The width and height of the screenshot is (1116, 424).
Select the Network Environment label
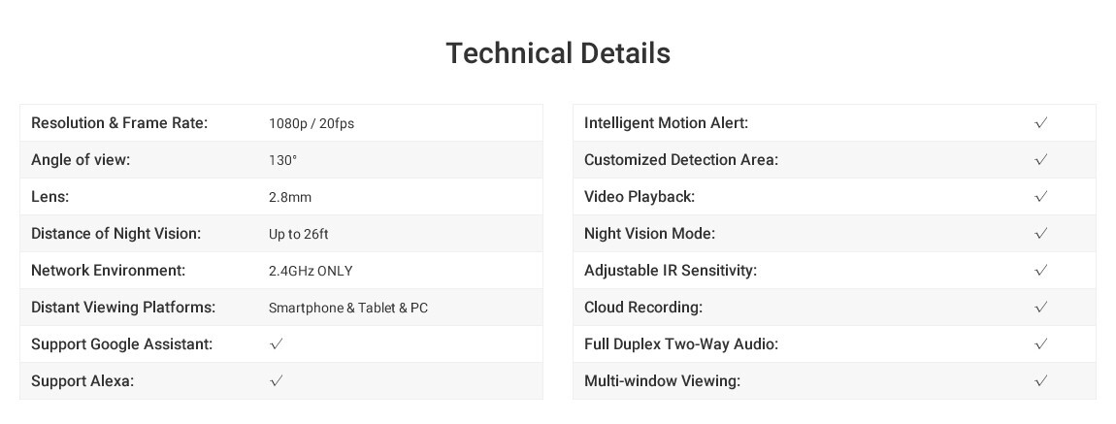(x=108, y=271)
